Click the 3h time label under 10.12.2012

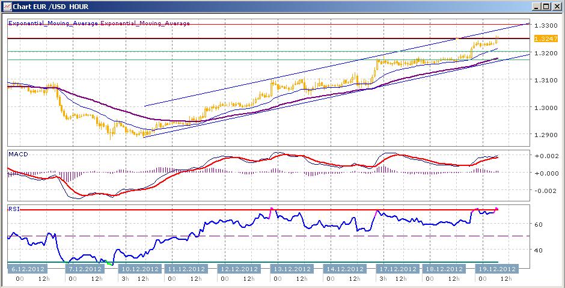(x=124, y=279)
